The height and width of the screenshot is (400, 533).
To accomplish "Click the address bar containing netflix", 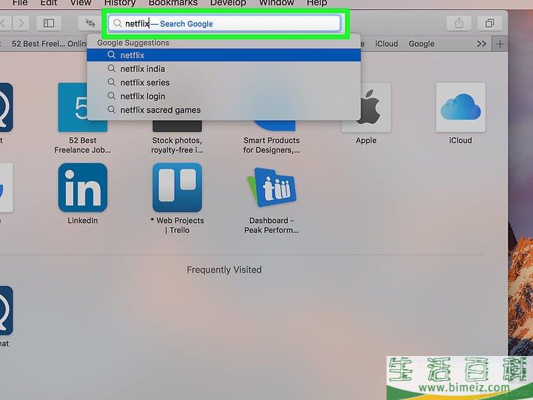I will [224, 23].
